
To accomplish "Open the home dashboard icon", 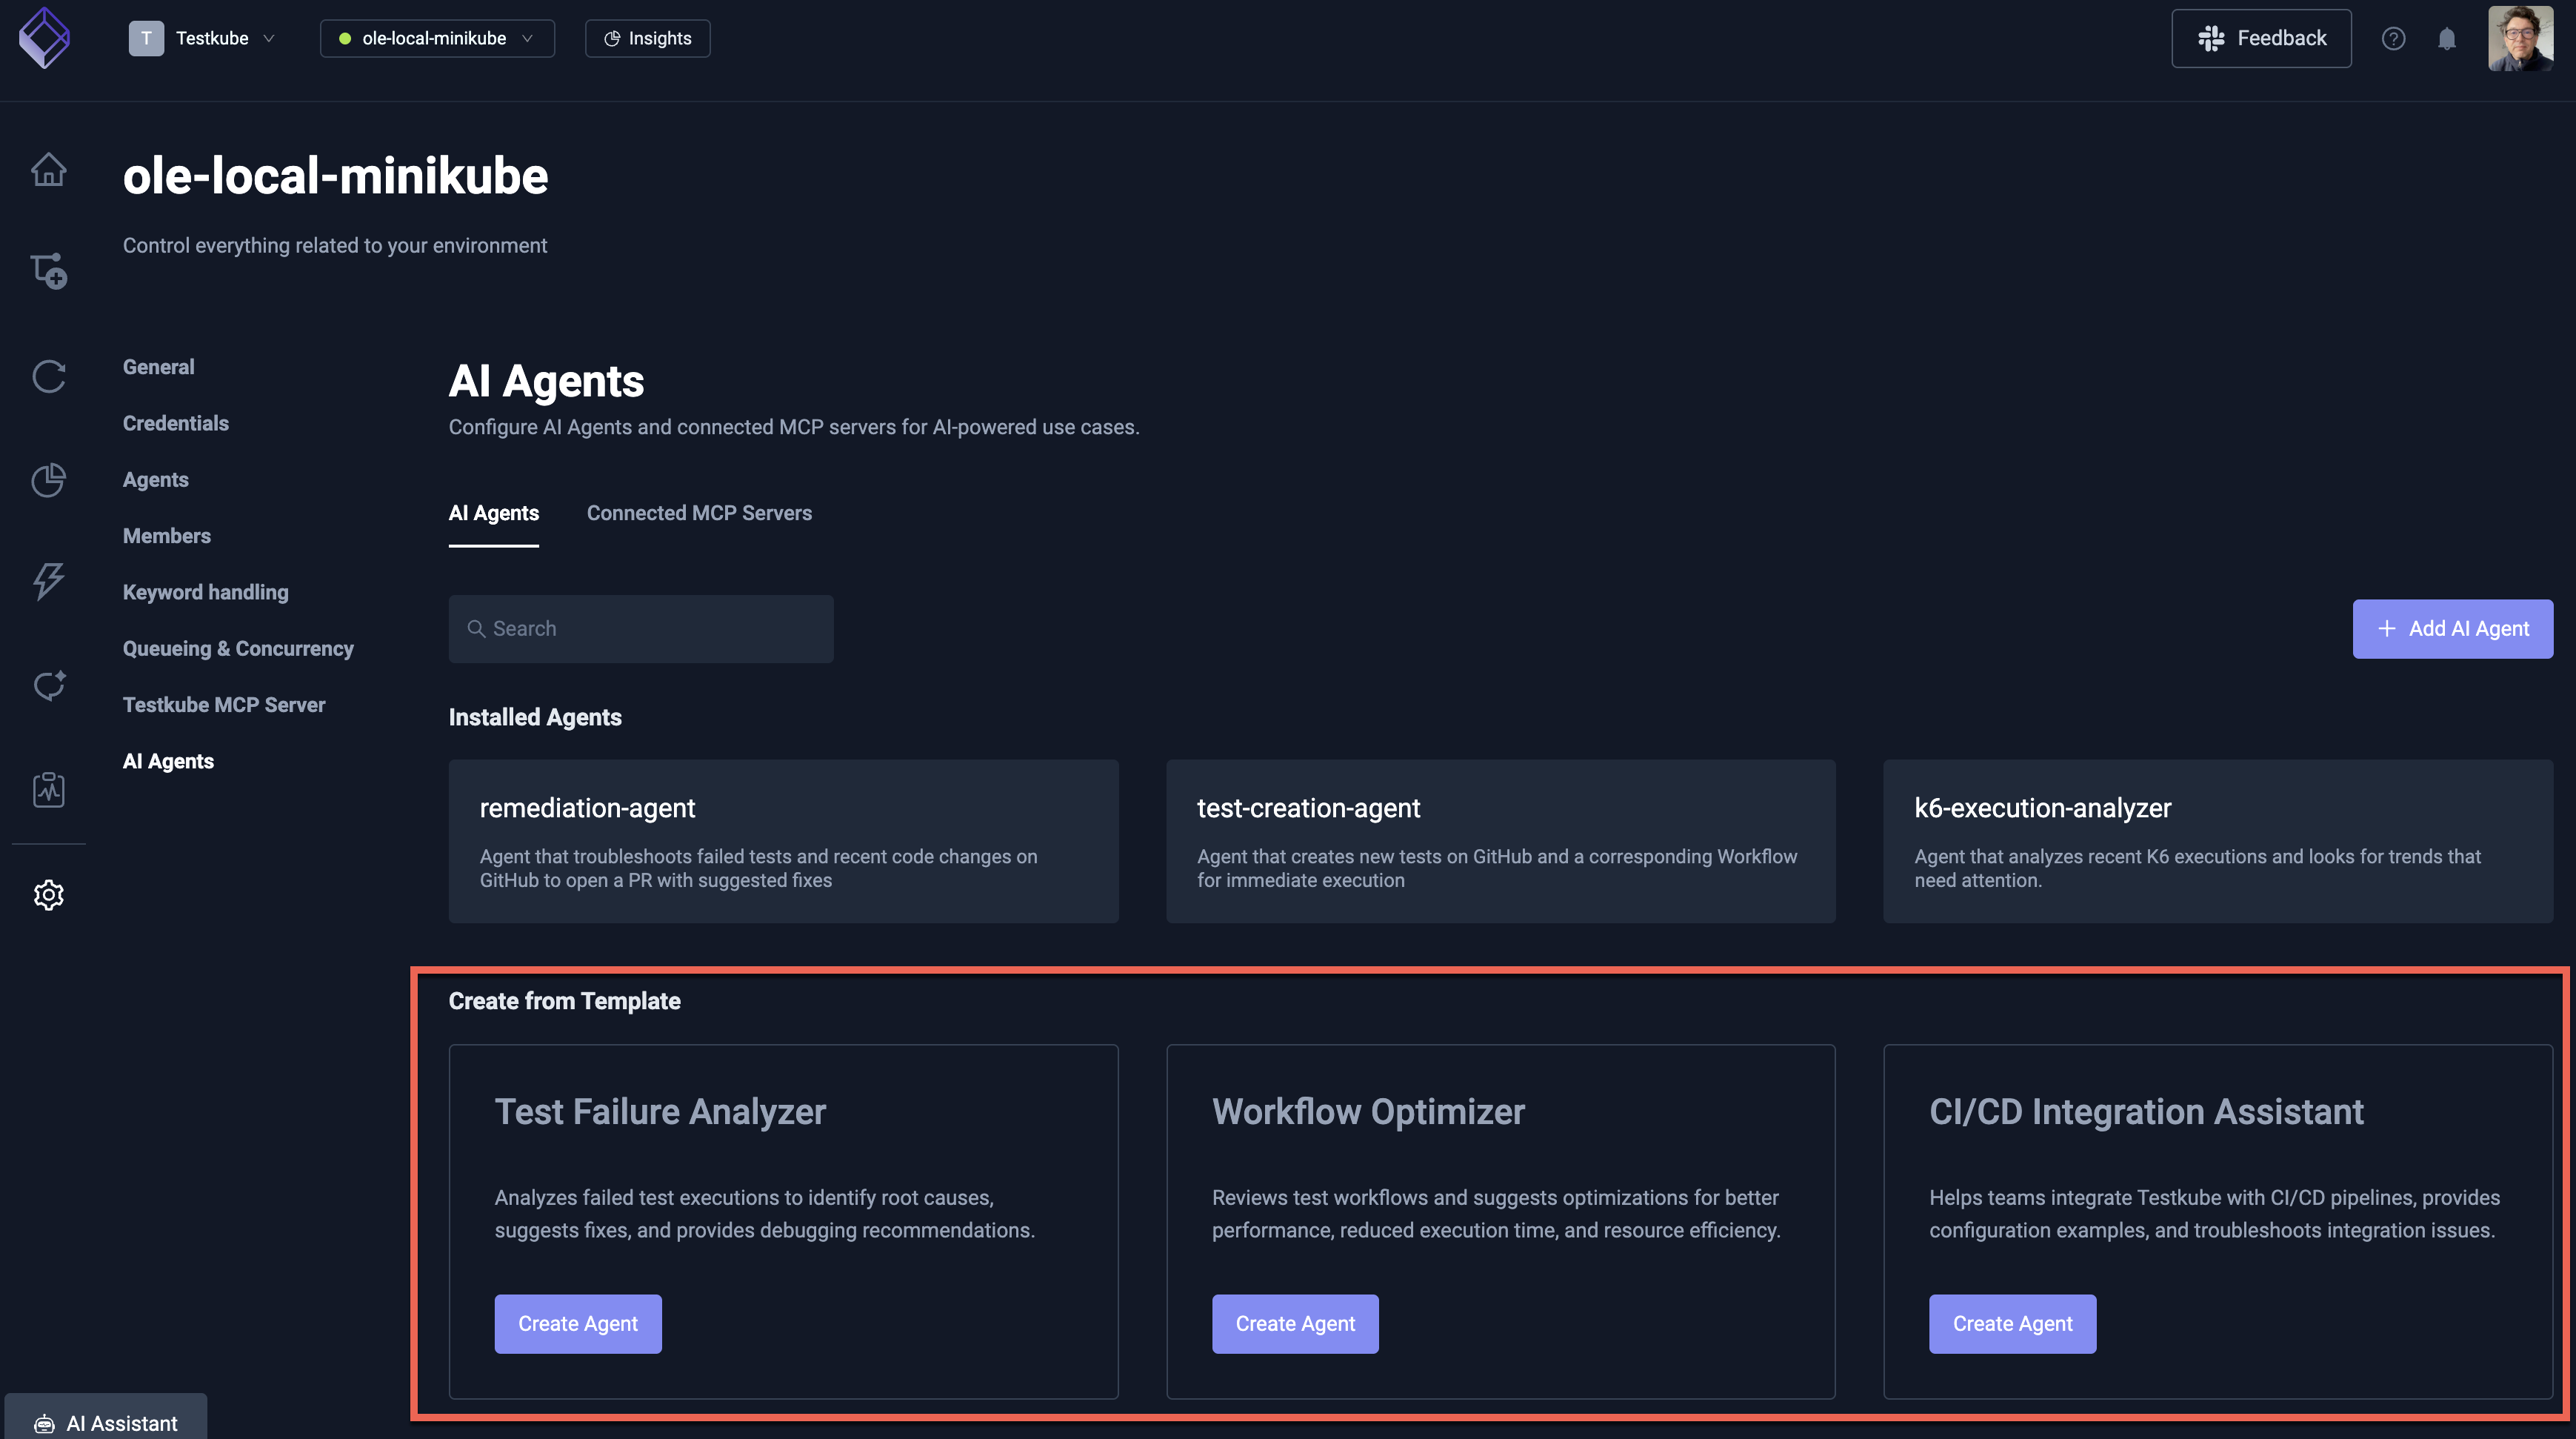I will pyautogui.click(x=48, y=170).
